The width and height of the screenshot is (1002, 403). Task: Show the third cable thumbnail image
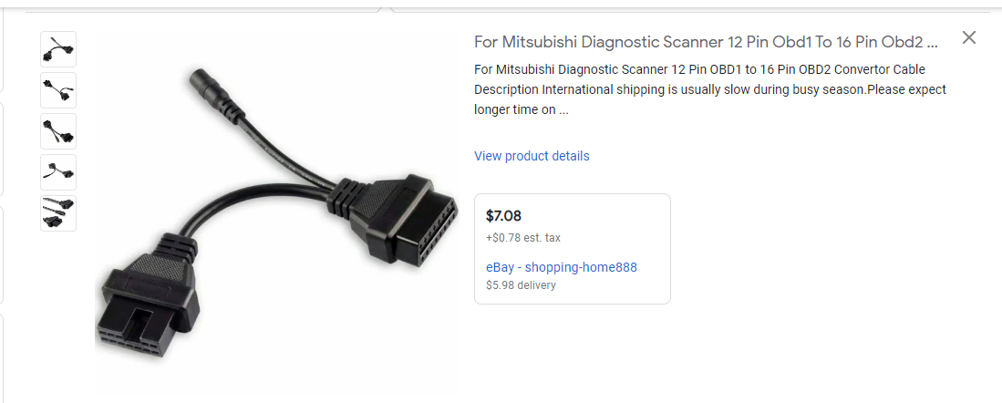tap(58, 131)
